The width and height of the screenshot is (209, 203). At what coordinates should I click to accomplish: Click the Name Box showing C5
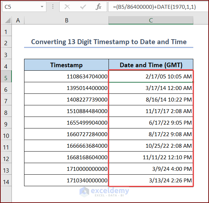click(x=24, y=7)
